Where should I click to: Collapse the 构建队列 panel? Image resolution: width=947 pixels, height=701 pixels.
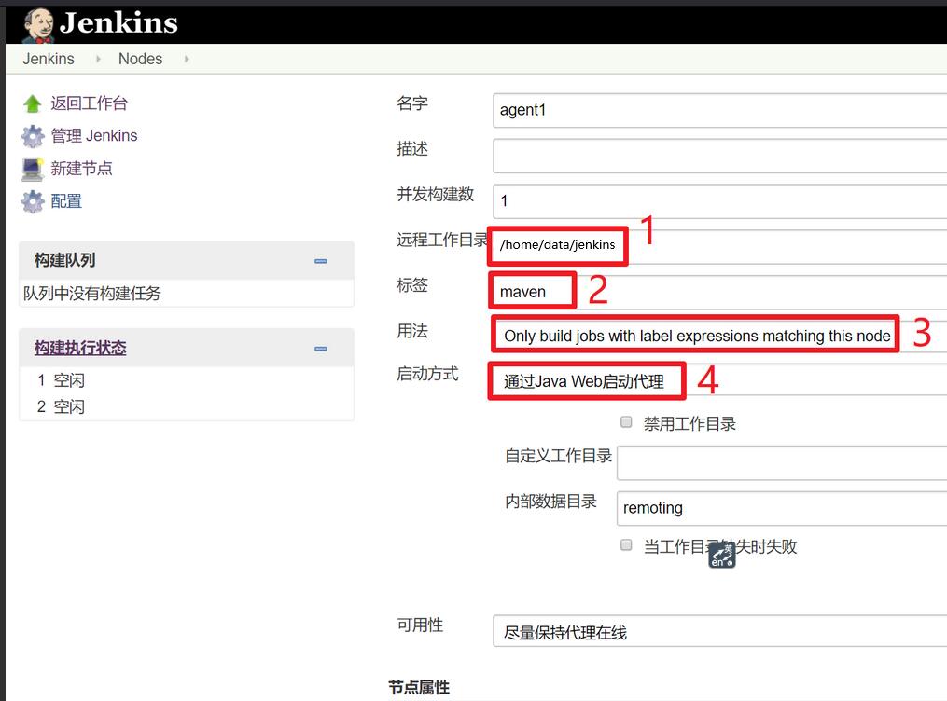[321, 261]
